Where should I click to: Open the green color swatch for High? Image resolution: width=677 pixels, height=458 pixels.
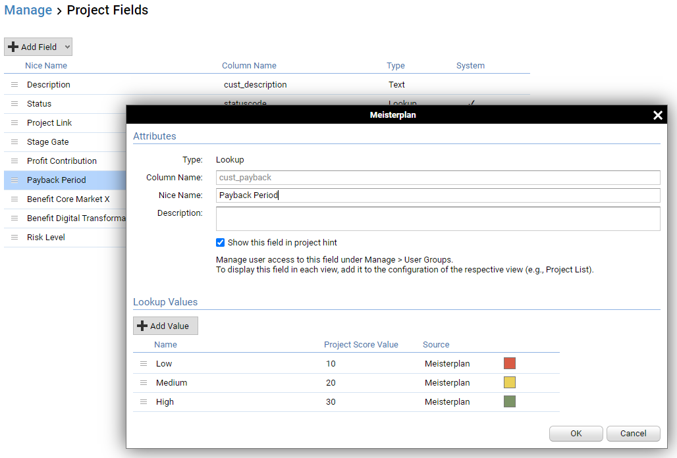click(x=510, y=401)
